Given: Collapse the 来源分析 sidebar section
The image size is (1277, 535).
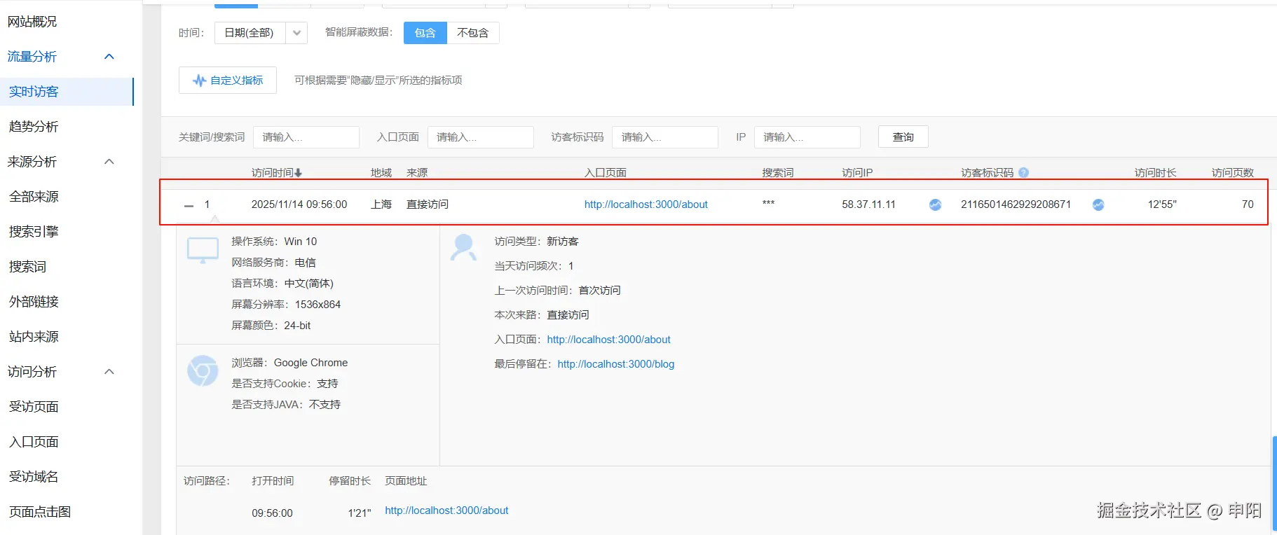Looking at the screenshot, I should point(109,162).
